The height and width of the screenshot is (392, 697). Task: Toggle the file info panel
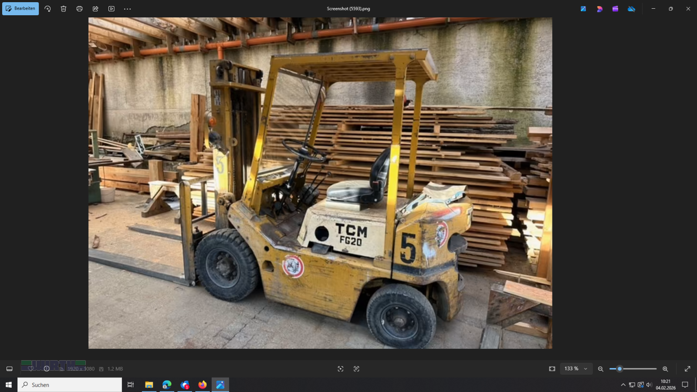click(x=47, y=369)
